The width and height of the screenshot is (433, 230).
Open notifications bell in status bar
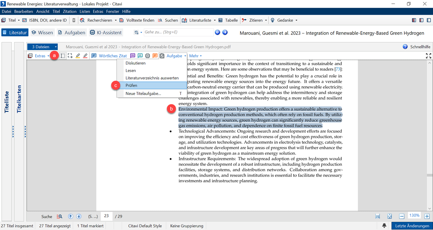click(x=384, y=226)
